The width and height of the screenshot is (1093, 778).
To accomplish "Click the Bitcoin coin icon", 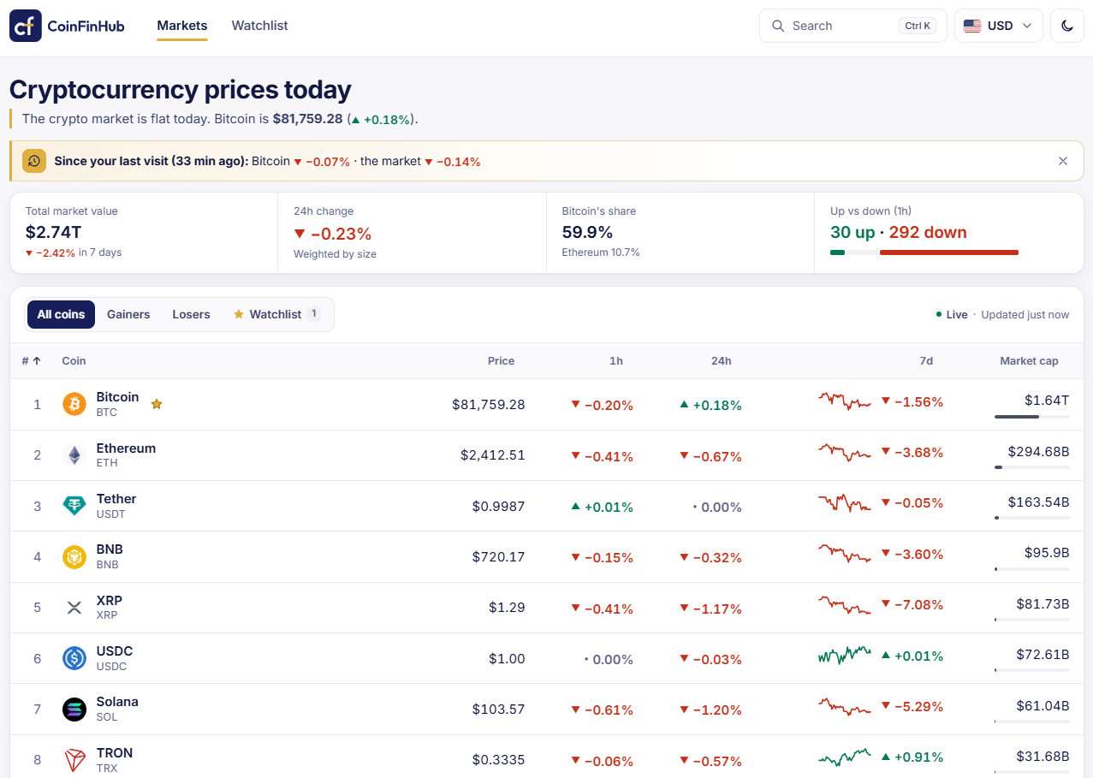I will pos(74,404).
